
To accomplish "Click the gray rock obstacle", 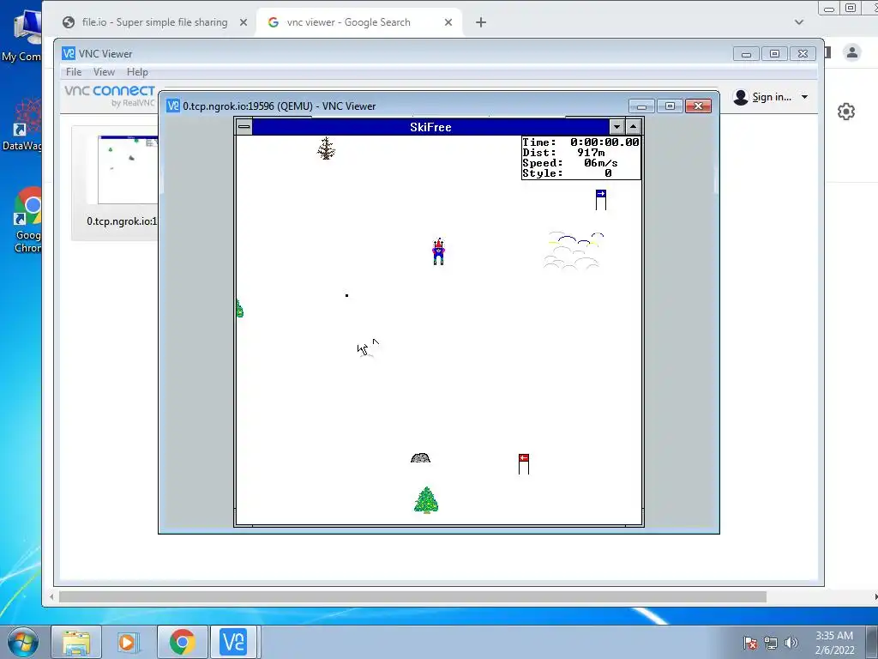I will click(x=420, y=458).
